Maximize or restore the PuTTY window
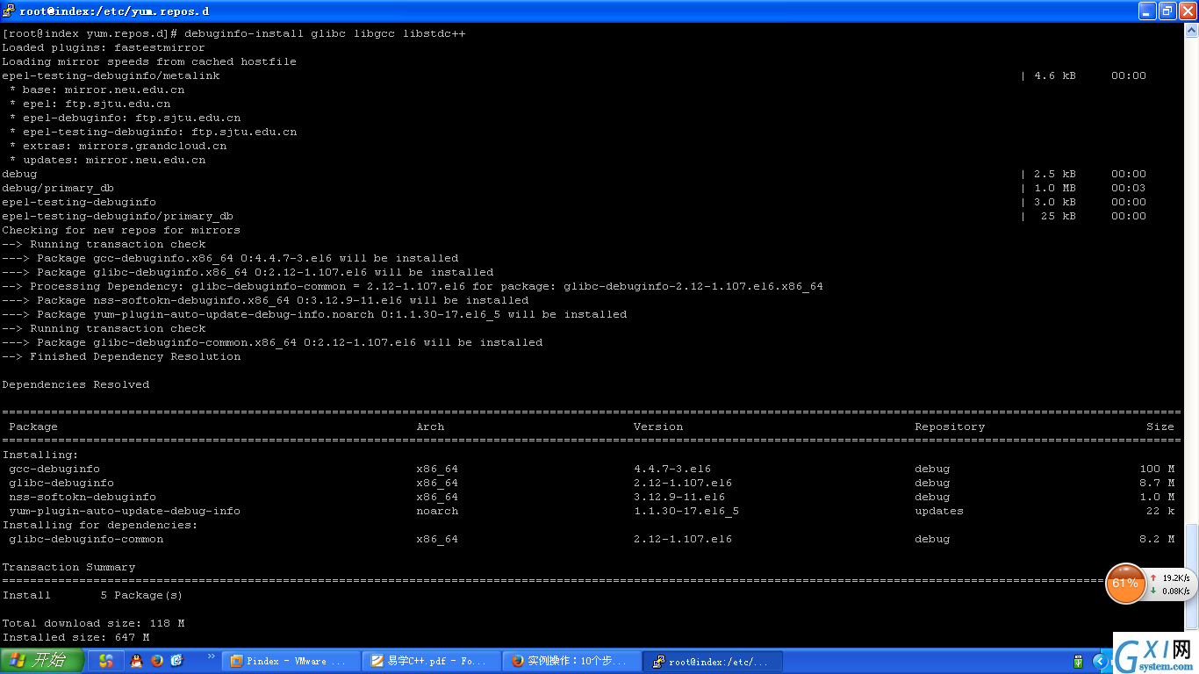Viewport: 1199px width, 674px height. [1167, 11]
